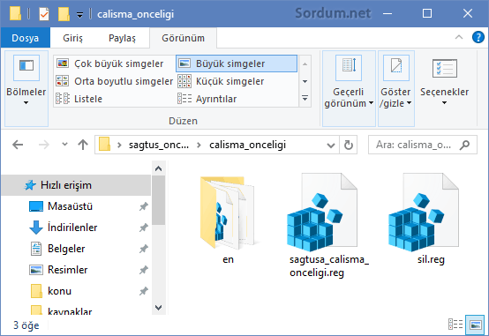Image resolution: width=489 pixels, height=336 pixels.
Task: Open konu folder in navigation pane
Action: click(59, 291)
